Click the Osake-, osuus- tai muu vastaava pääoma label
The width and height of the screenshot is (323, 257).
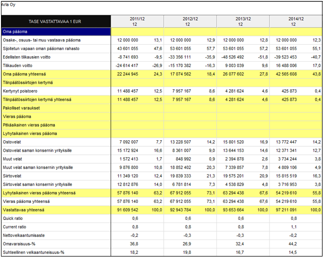pos(42,40)
